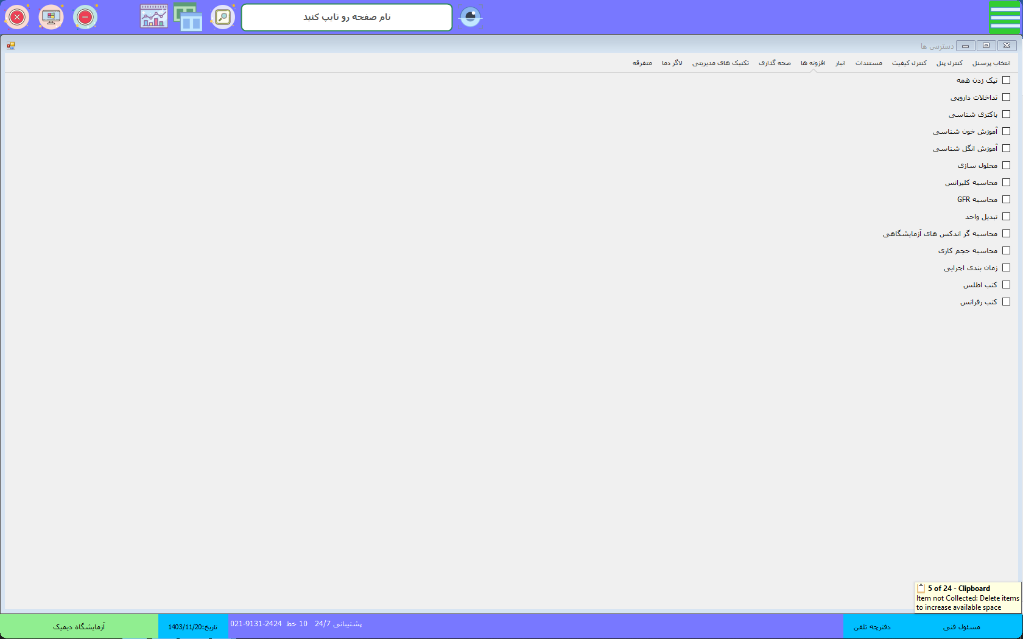This screenshot has width=1023, height=639.
Task: Select the 'افزونه ها' tab
Action: click(813, 63)
